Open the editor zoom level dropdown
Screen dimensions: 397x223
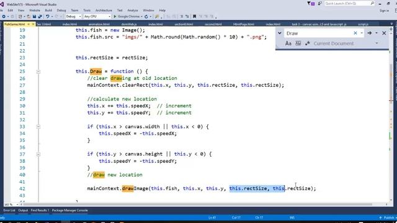(17, 204)
